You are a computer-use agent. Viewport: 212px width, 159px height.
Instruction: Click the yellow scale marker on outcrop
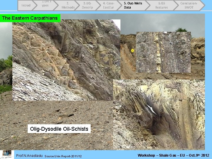[x=132, y=51]
